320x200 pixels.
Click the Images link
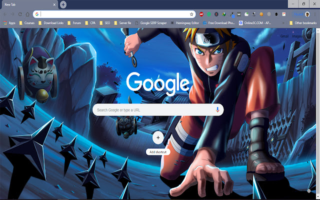(x=296, y=36)
